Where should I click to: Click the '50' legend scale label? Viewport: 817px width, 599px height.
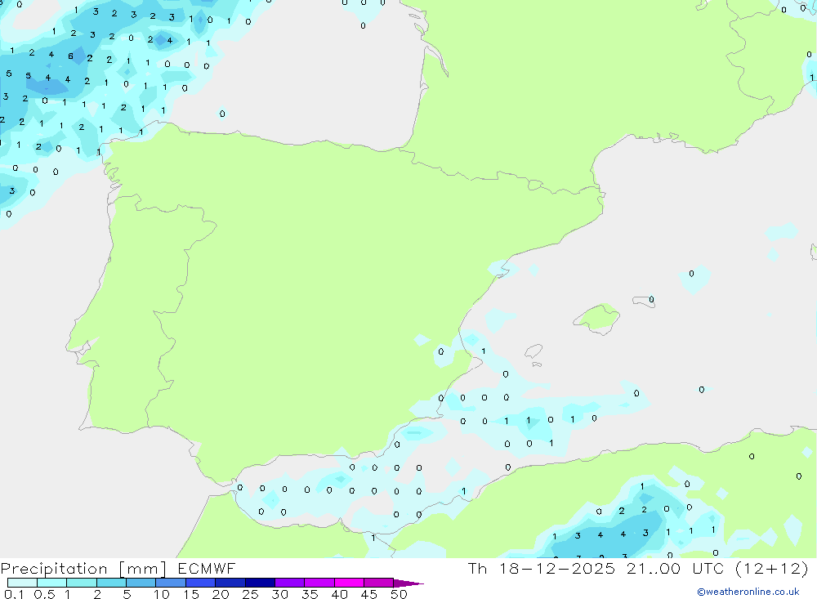click(399, 594)
